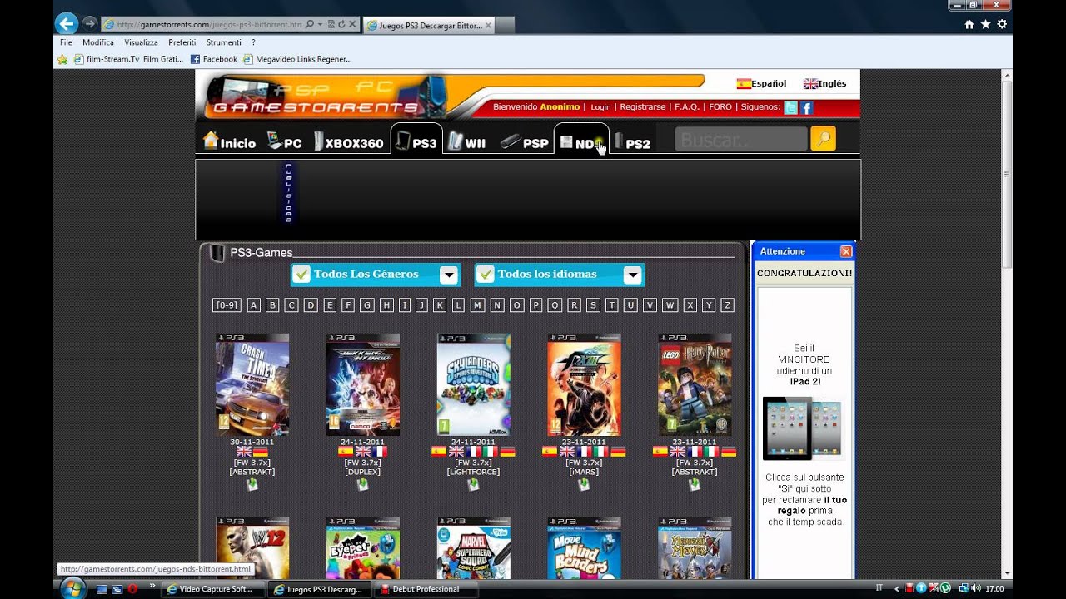
Task: Open film-Stream.Tv bookmark
Action: point(128,59)
